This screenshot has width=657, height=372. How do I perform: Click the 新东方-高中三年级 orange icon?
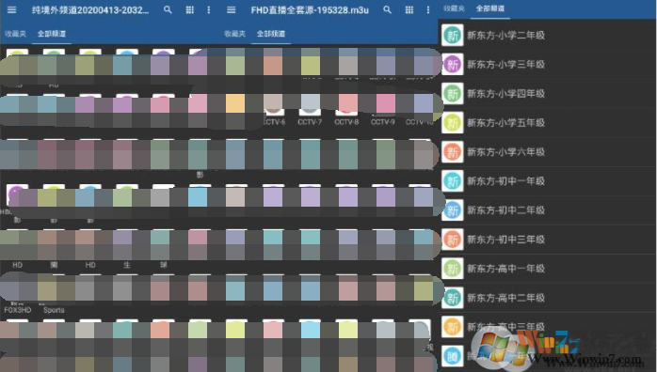pyautogui.click(x=453, y=327)
